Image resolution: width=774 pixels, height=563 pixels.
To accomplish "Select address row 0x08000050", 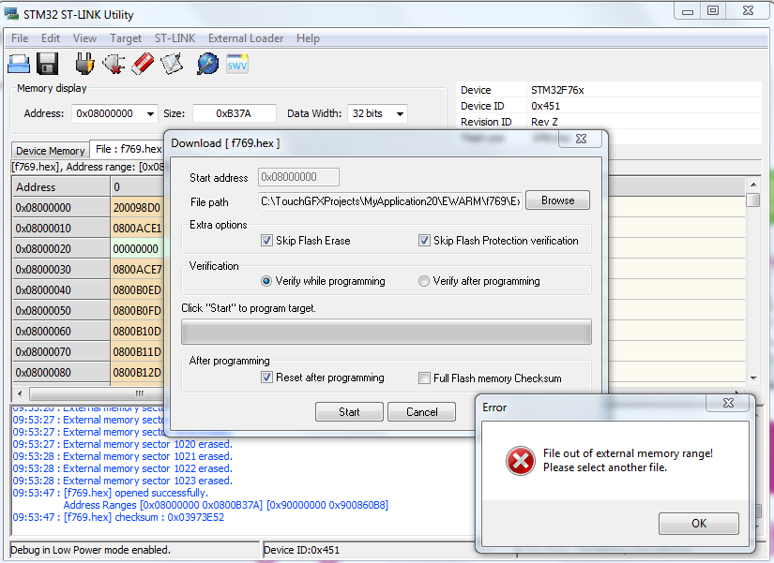I will (61, 311).
